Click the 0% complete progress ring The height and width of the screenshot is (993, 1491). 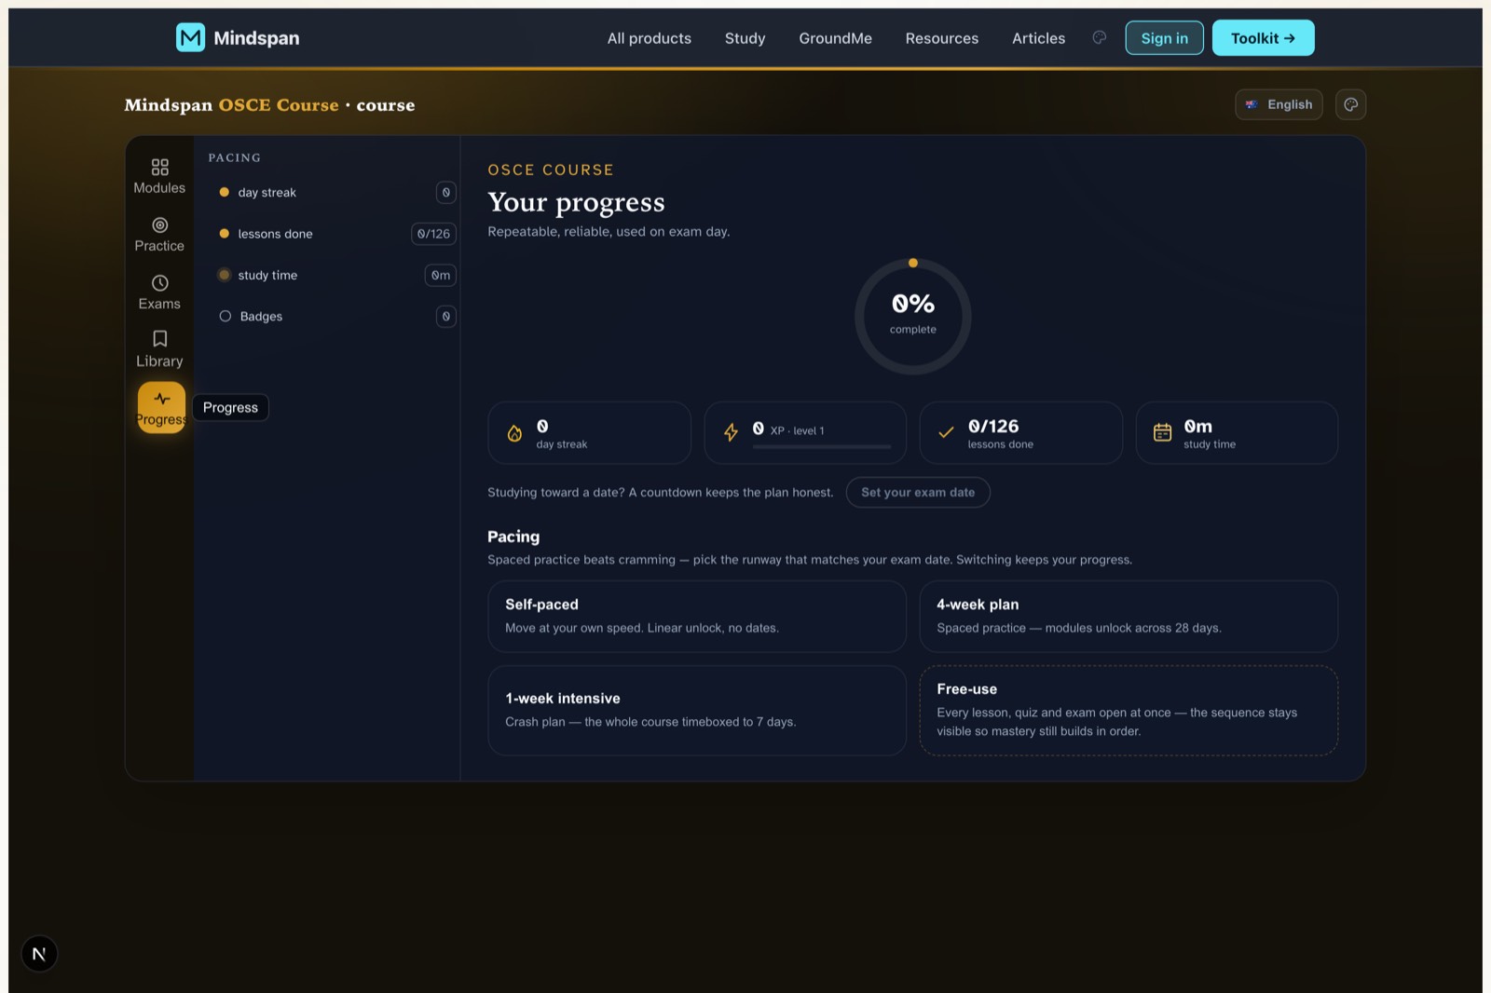click(x=913, y=317)
